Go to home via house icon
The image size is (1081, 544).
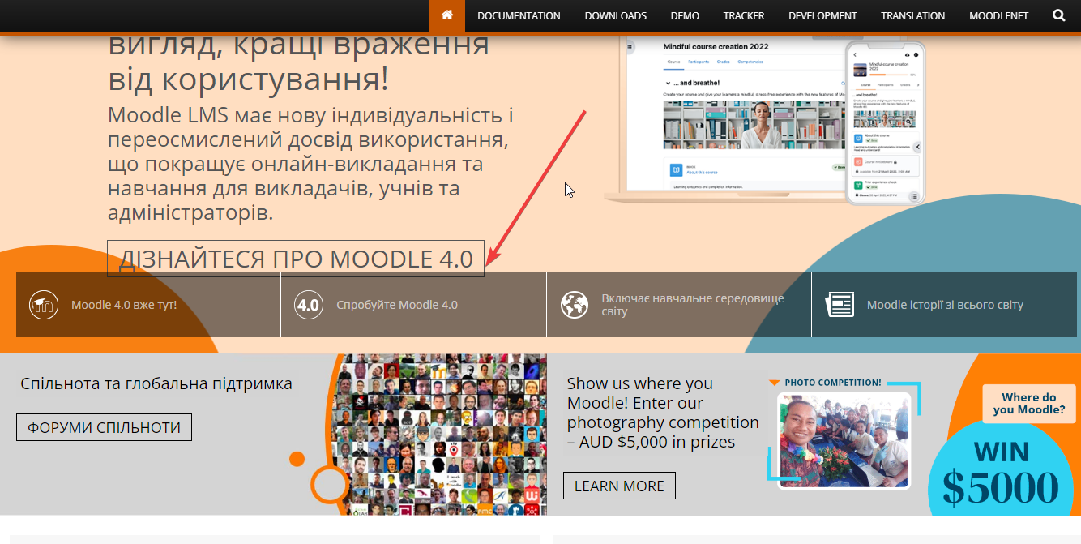(x=447, y=15)
